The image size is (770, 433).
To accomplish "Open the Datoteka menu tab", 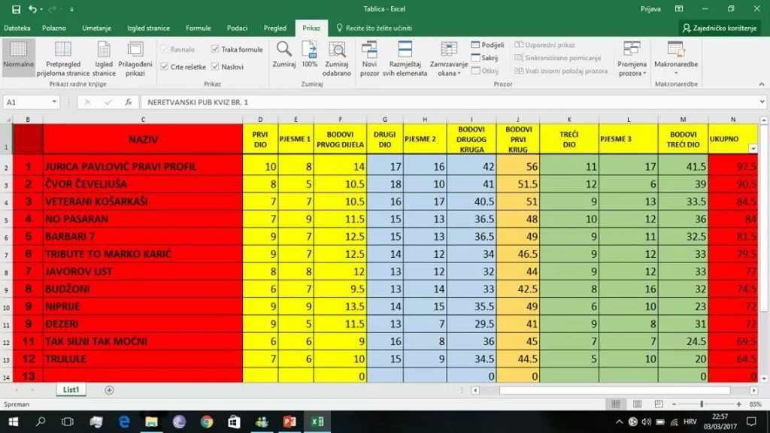I will pyautogui.click(x=17, y=28).
